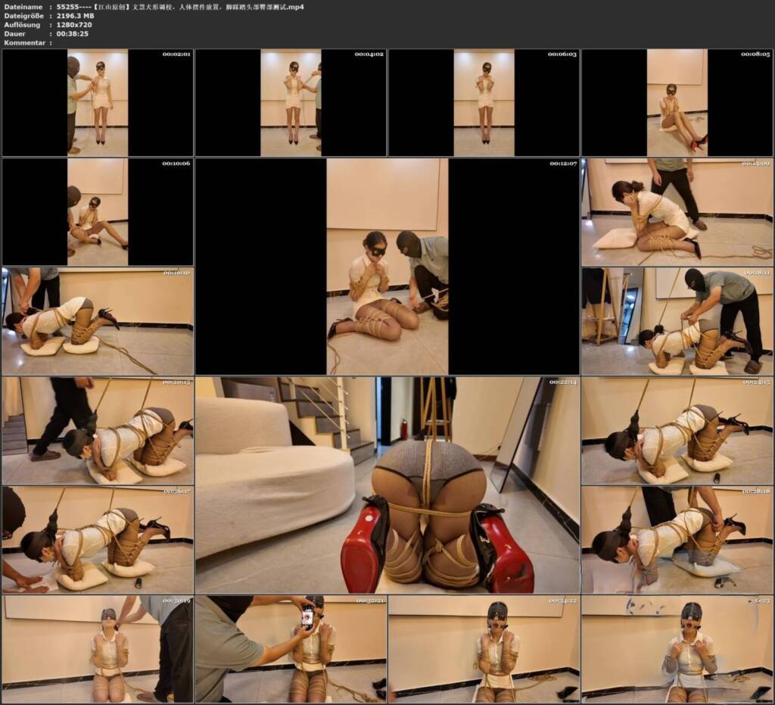Click the frame stamped 00:06:03
The height and width of the screenshot is (705, 775).
click(x=484, y=102)
